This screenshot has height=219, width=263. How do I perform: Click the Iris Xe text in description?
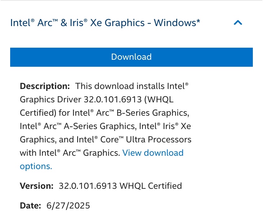tap(179, 126)
